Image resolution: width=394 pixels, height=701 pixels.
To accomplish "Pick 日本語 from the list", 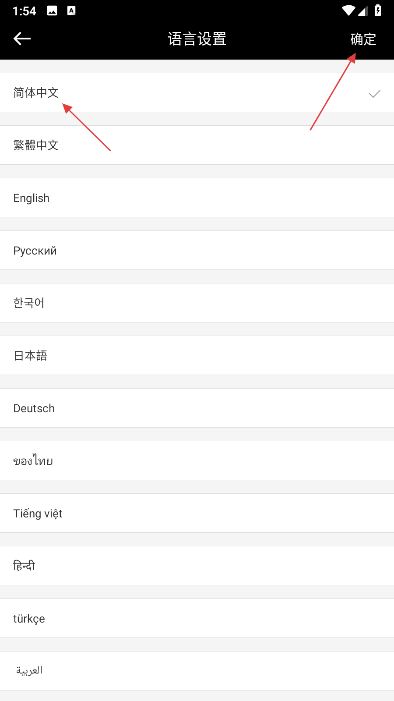I will (31, 355).
